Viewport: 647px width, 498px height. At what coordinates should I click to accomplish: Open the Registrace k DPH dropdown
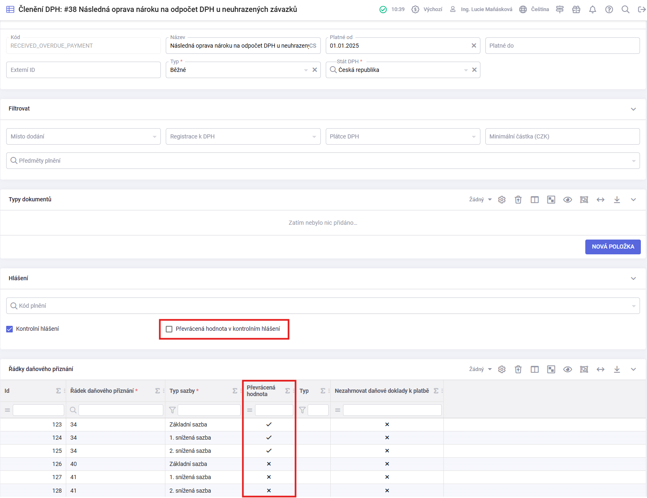tap(243, 136)
